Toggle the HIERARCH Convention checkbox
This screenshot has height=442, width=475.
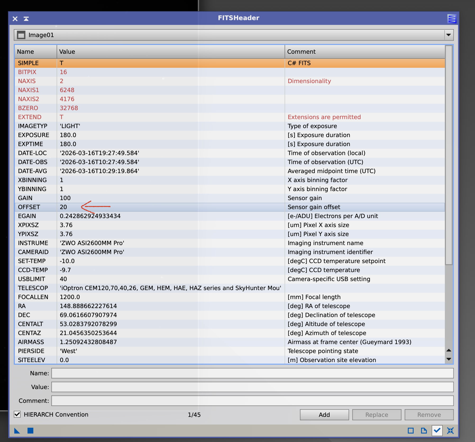click(x=17, y=414)
